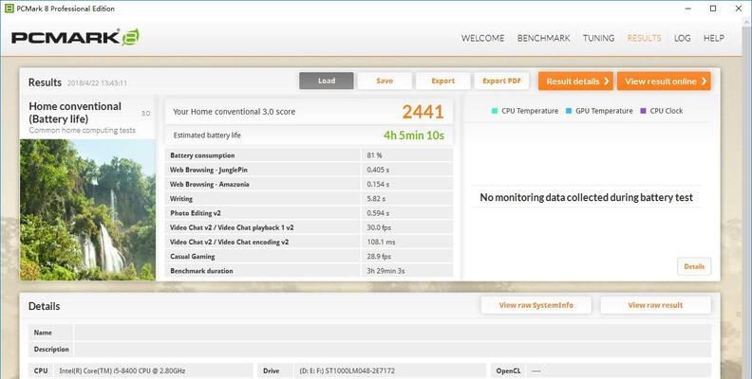Open the WELCOME tab

[482, 38]
